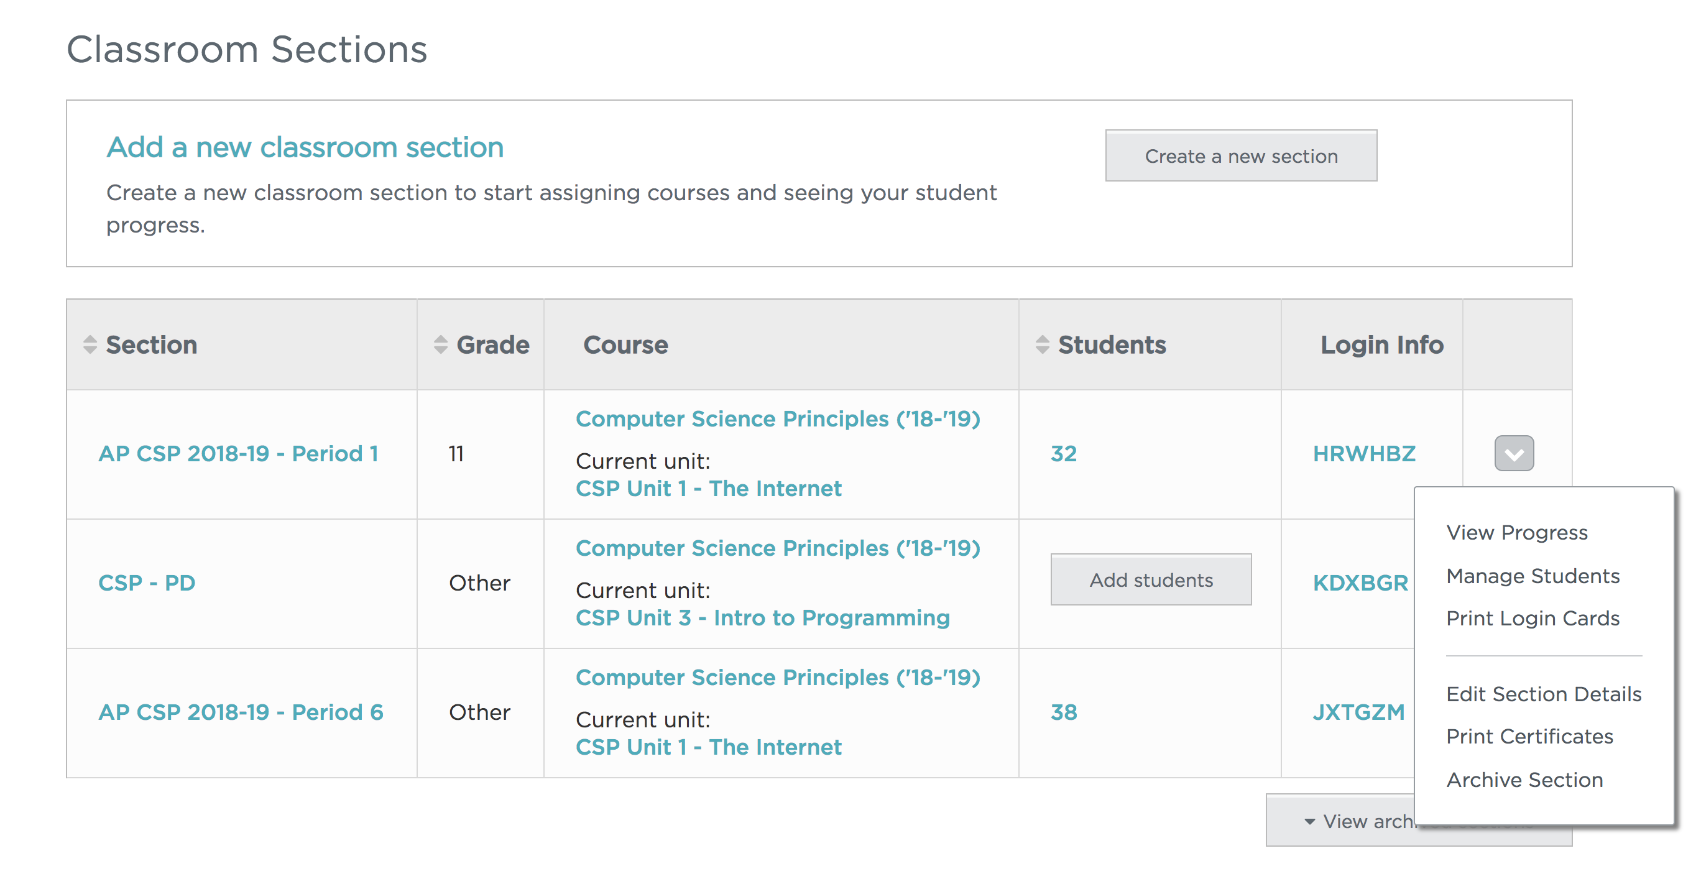Choose Manage Students menu option

(x=1532, y=576)
